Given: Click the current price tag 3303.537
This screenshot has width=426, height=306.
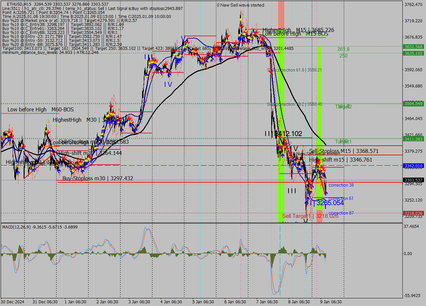Looking at the screenshot, I should tap(413, 180).
